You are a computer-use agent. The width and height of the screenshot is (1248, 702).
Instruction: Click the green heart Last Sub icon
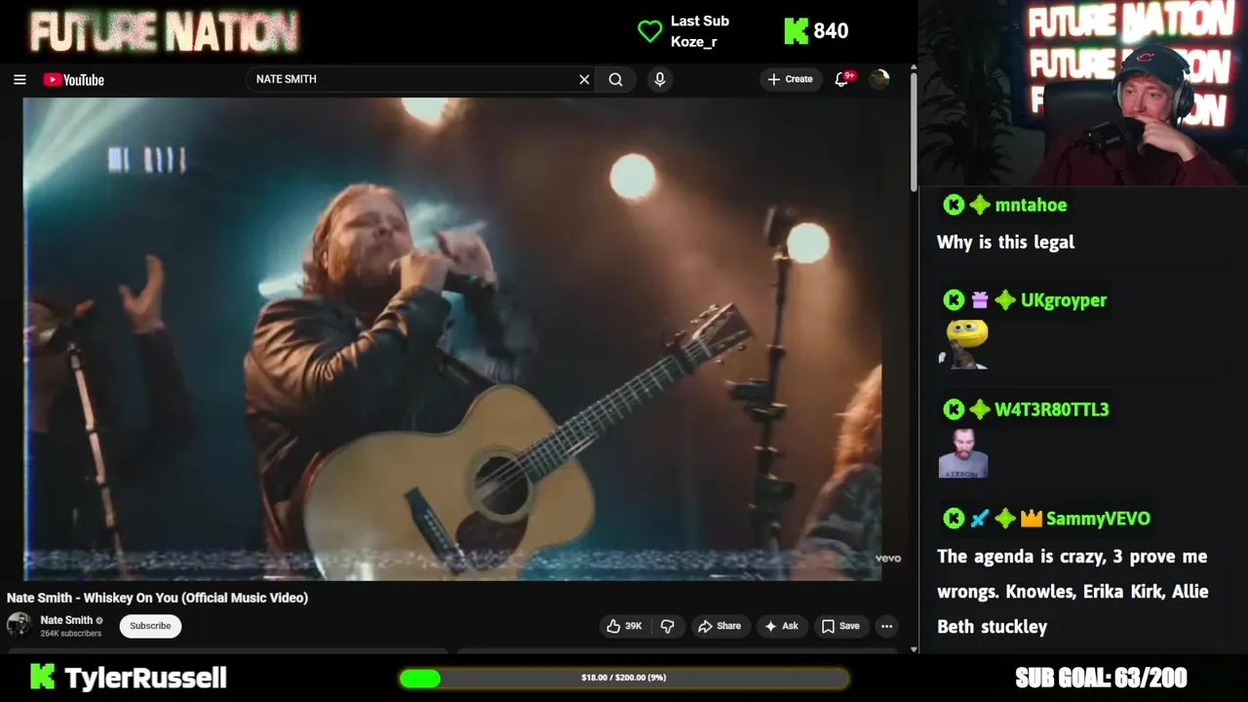tap(650, 31)
